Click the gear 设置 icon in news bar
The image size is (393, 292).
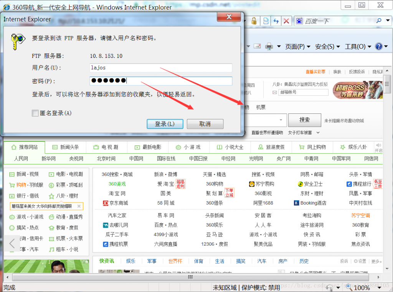356,261
